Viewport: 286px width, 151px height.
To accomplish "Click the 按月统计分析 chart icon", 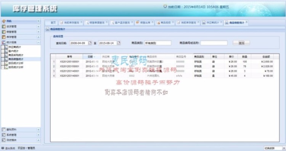I will 6,67.
